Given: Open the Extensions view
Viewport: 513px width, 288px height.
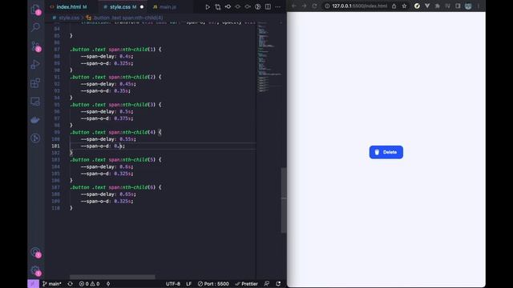Looking at the screenshot, I should pyautogui.click(x=35, y=83).
